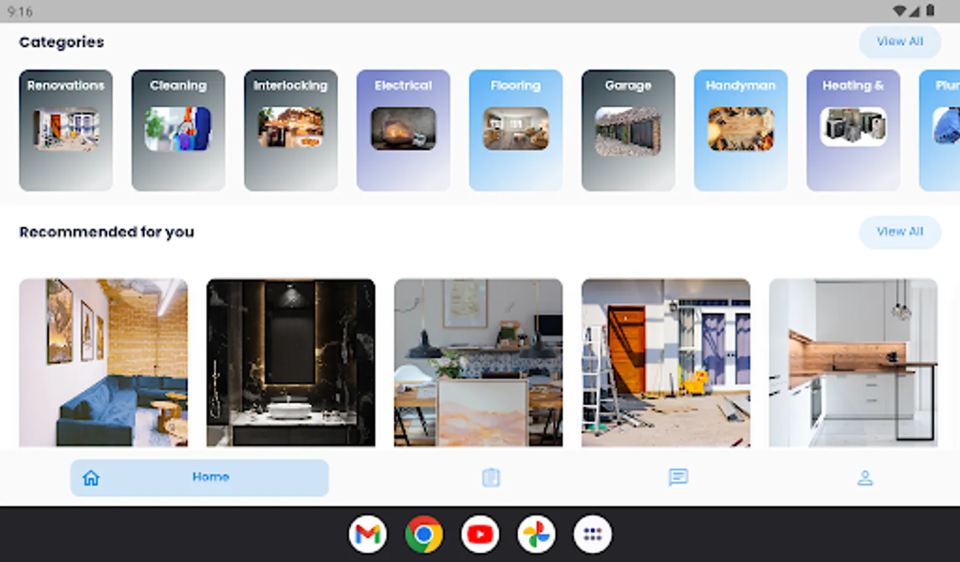Open the Renovations category card
This screenshot has width=960, height=562.
click(x=66, y=130)
